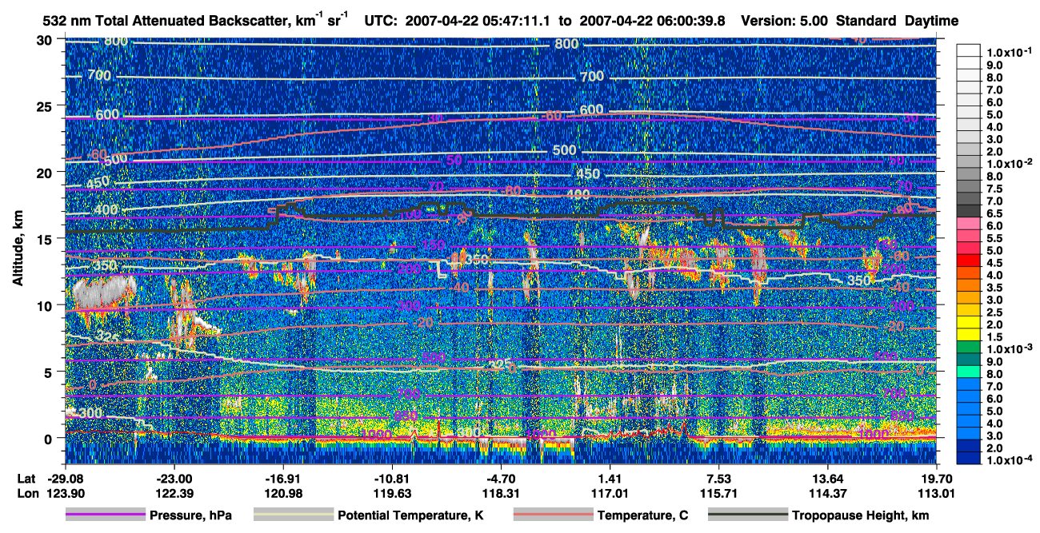Click the longitude value 115.71
Viewport: 1040px width, 533px height.
point(719,493)
